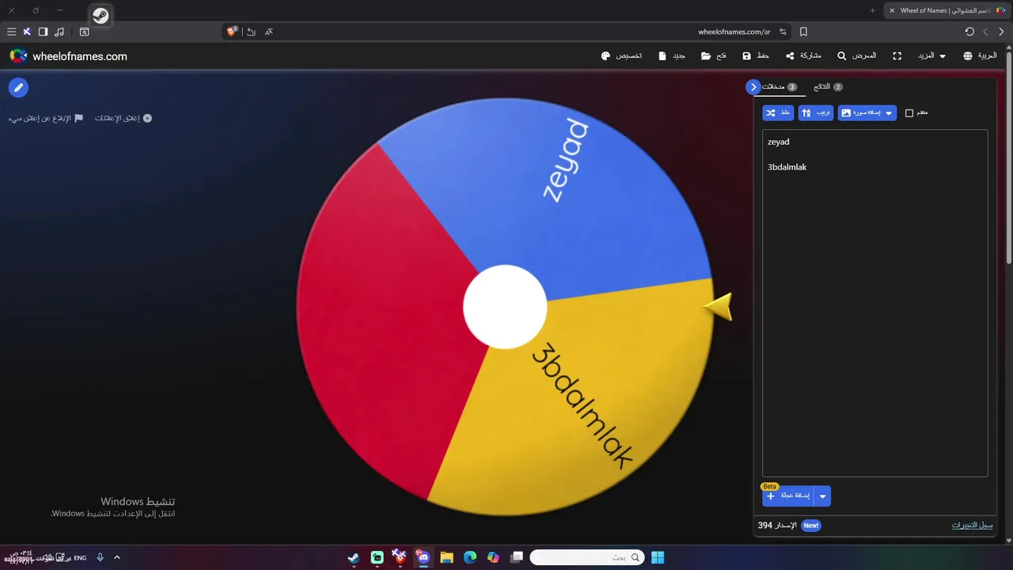Open the سجل التغييرات (changelog) link
Viewport: 1013px width, 570px height.
click(x=972, y=526)
